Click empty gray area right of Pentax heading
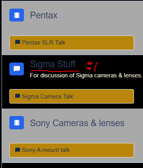 [99, 15]
